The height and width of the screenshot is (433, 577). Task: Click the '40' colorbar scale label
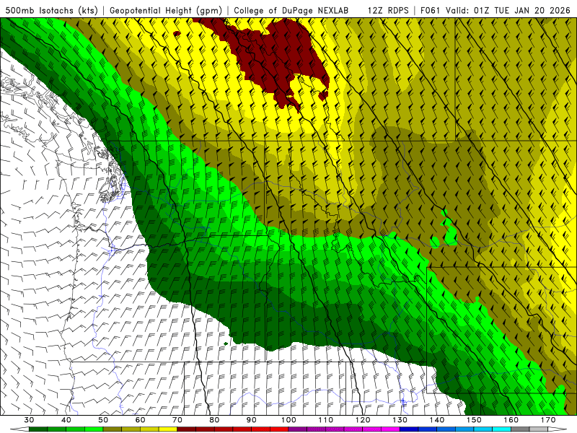(x=66, y=420)
